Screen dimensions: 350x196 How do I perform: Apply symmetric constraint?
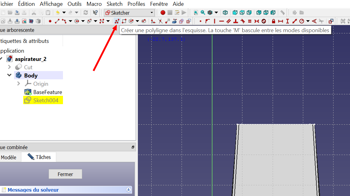point(257,21)
